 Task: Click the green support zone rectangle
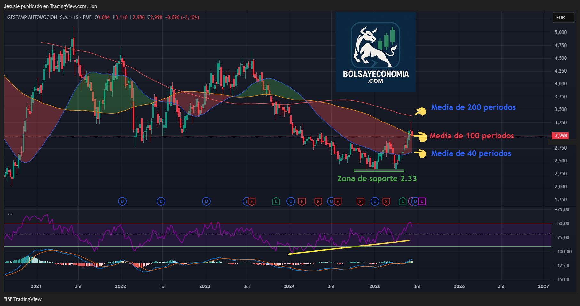coord(379,170)
